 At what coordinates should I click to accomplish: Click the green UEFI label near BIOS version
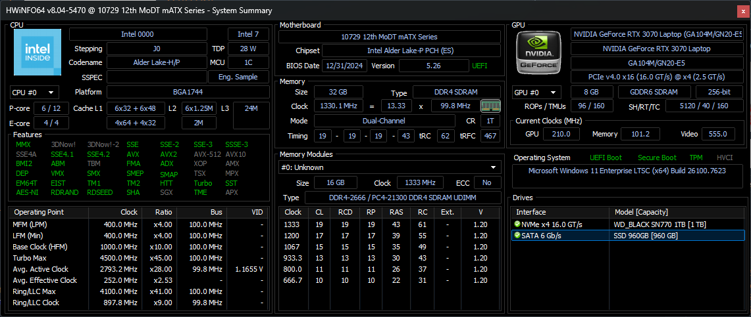pos(479,66)
